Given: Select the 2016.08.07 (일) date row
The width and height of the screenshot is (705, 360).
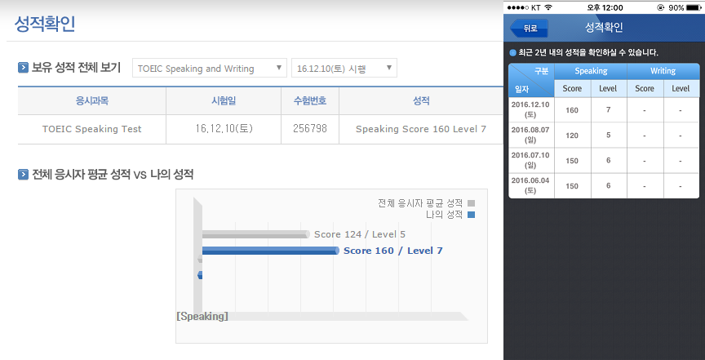Looking at the screenshot, I should pyautogui.click(x=604, y=135).
